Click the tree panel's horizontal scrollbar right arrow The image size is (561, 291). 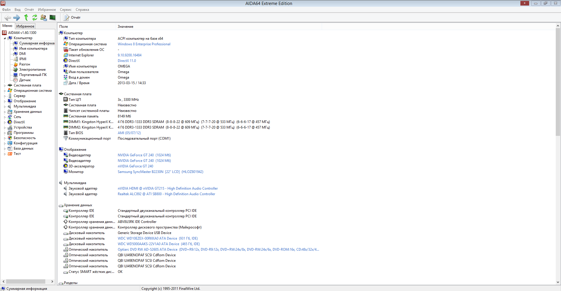coord(52,282)
